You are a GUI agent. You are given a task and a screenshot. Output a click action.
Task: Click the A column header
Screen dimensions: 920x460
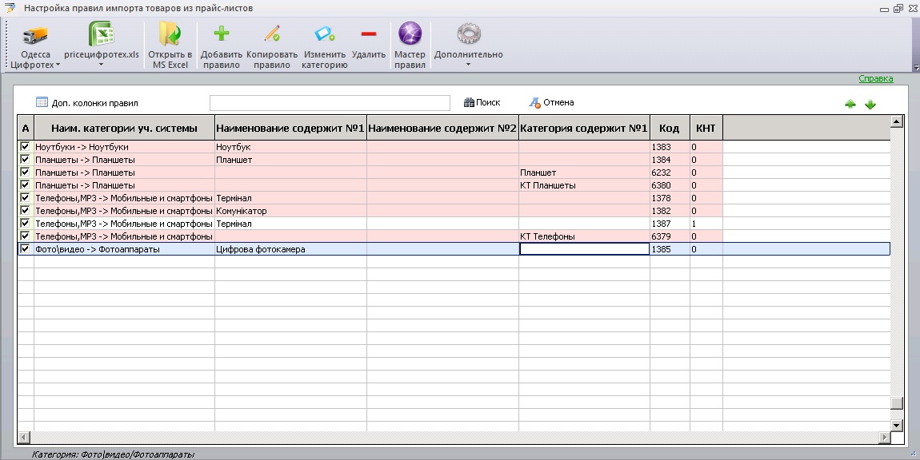[x=26, y=129]
